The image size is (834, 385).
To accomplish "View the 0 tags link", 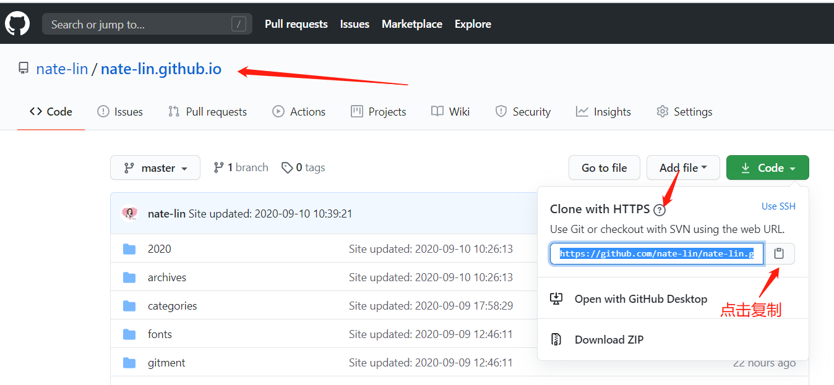I will (303, 167).
